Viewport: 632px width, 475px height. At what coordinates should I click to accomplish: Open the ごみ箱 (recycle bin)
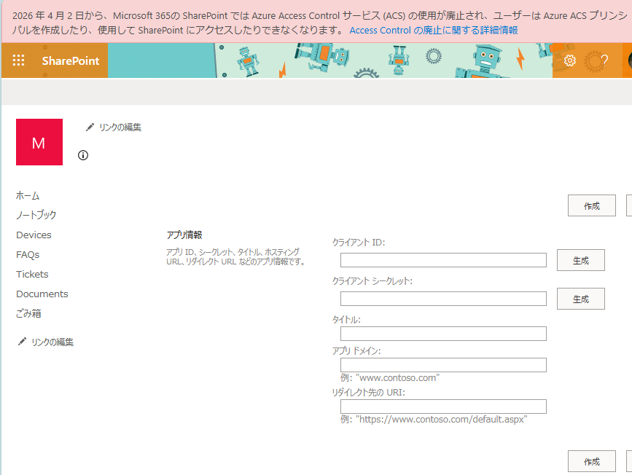[x=30, y=313]
